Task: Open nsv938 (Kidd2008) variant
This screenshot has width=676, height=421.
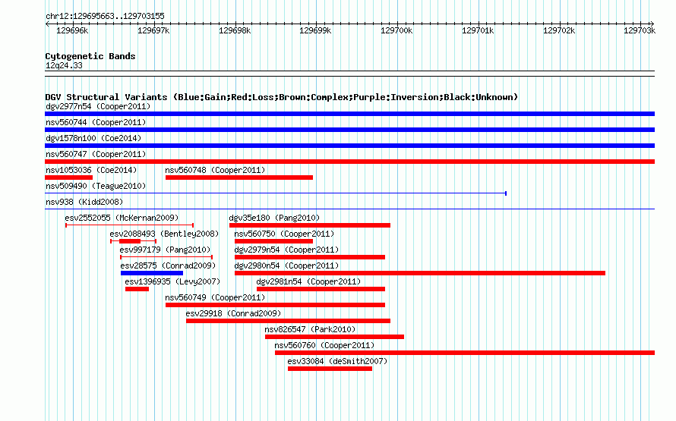Action: pyautogui.click(x=84, y=202)
